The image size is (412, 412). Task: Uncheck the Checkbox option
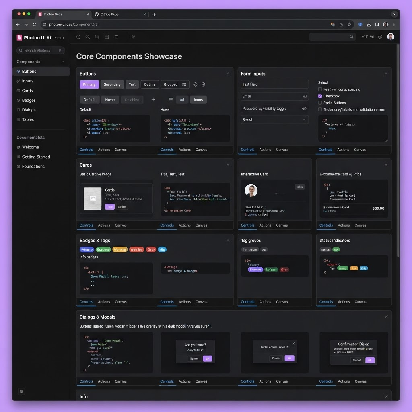coord(320,96)
